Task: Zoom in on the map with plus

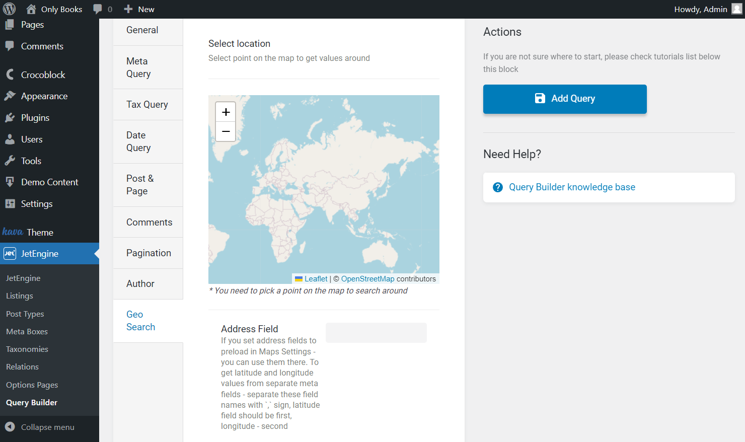Action: pos(226,112)
